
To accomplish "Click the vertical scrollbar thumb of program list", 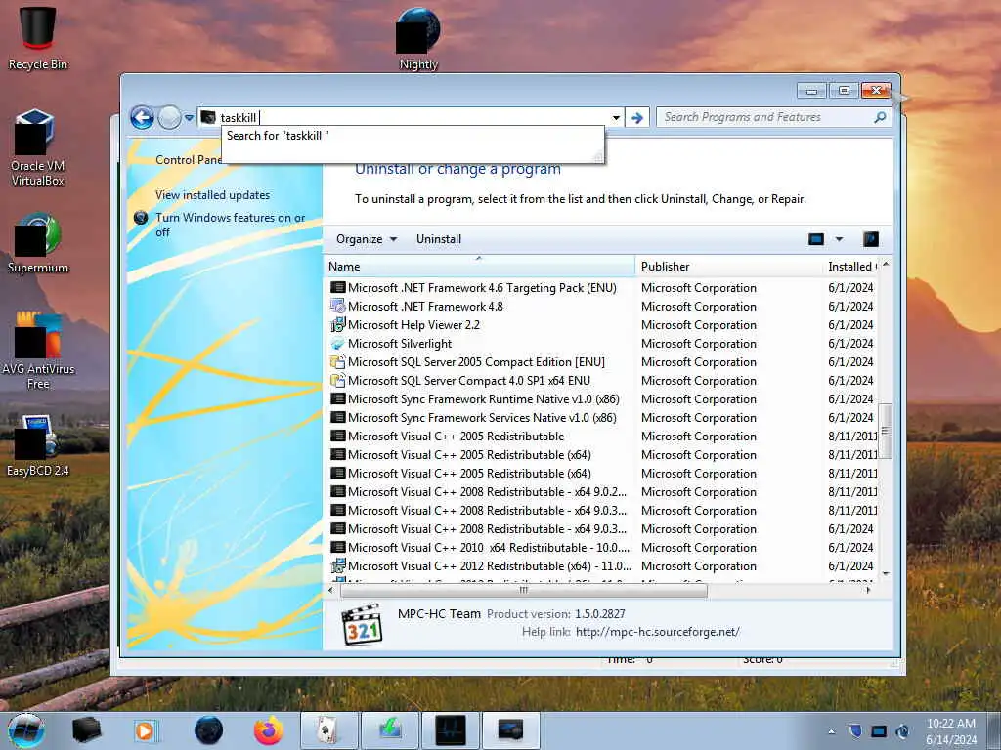I will pos(886,431).
